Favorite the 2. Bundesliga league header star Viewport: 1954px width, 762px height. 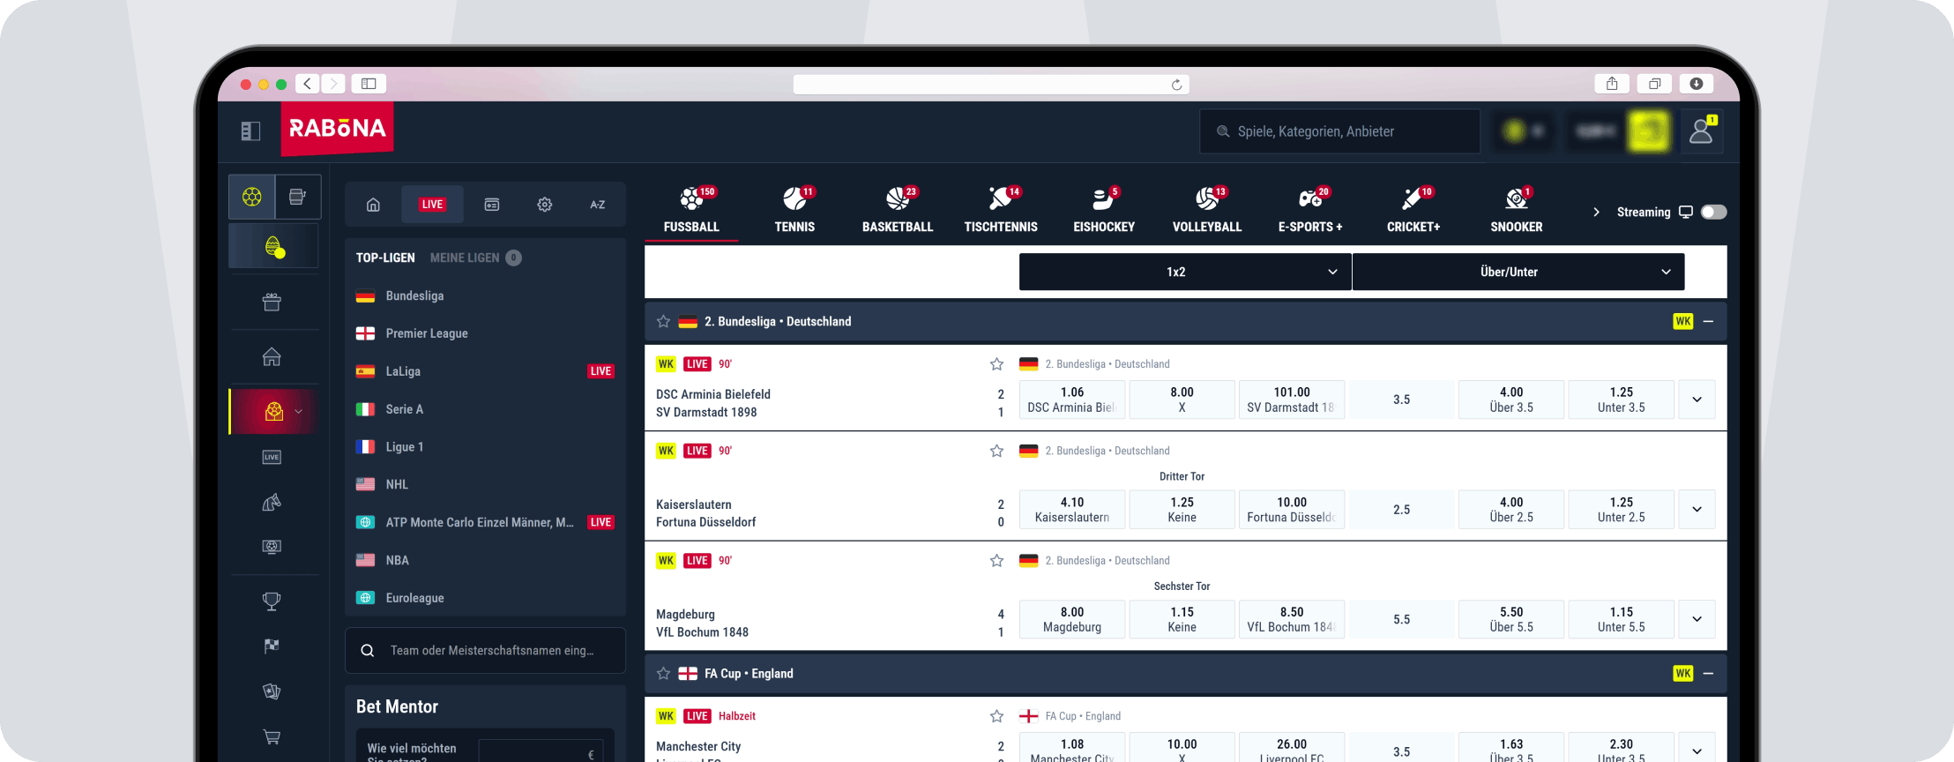pyautogui.click(x=663, y=322)
